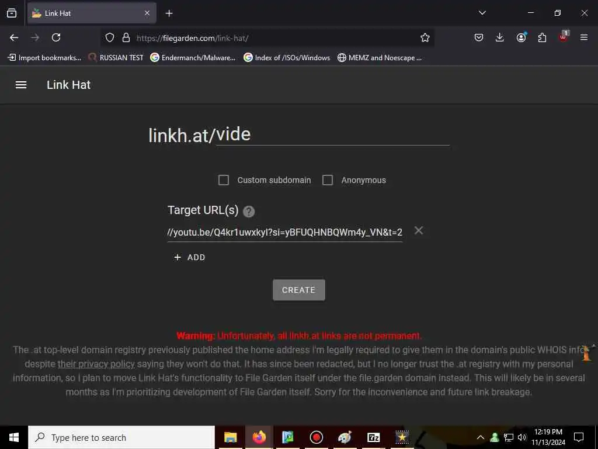The width and height of the screenshot is (598, 449).
Task: Open the Windows Start menu
Action: pos(14,437)
